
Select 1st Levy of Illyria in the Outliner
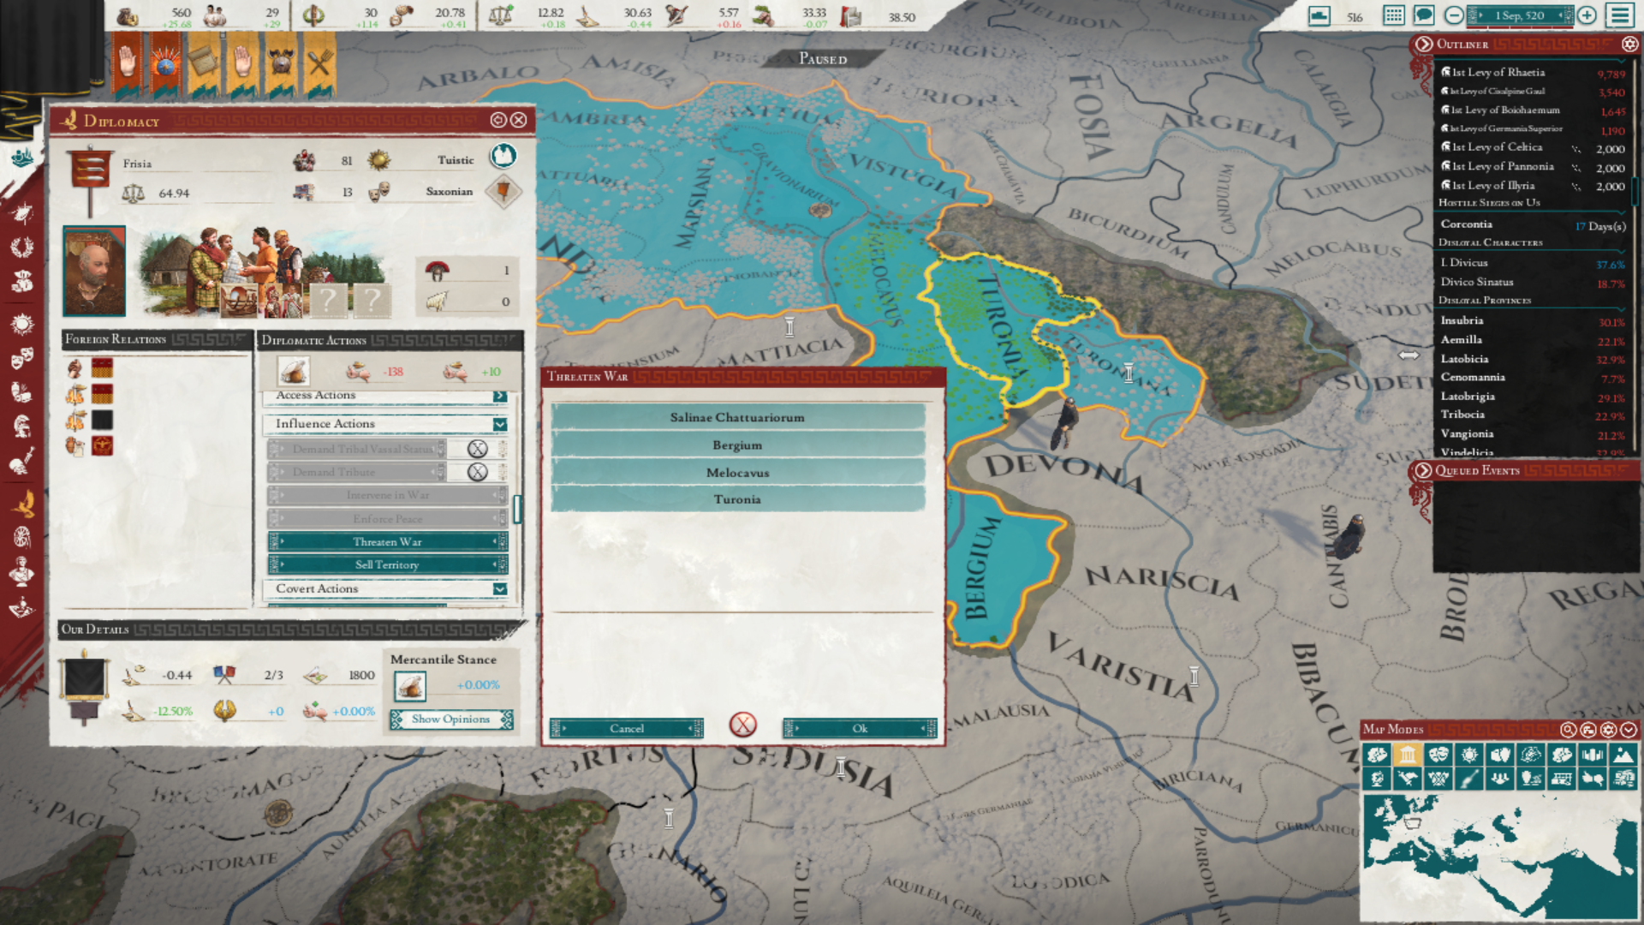click(x=1533, y=185)
